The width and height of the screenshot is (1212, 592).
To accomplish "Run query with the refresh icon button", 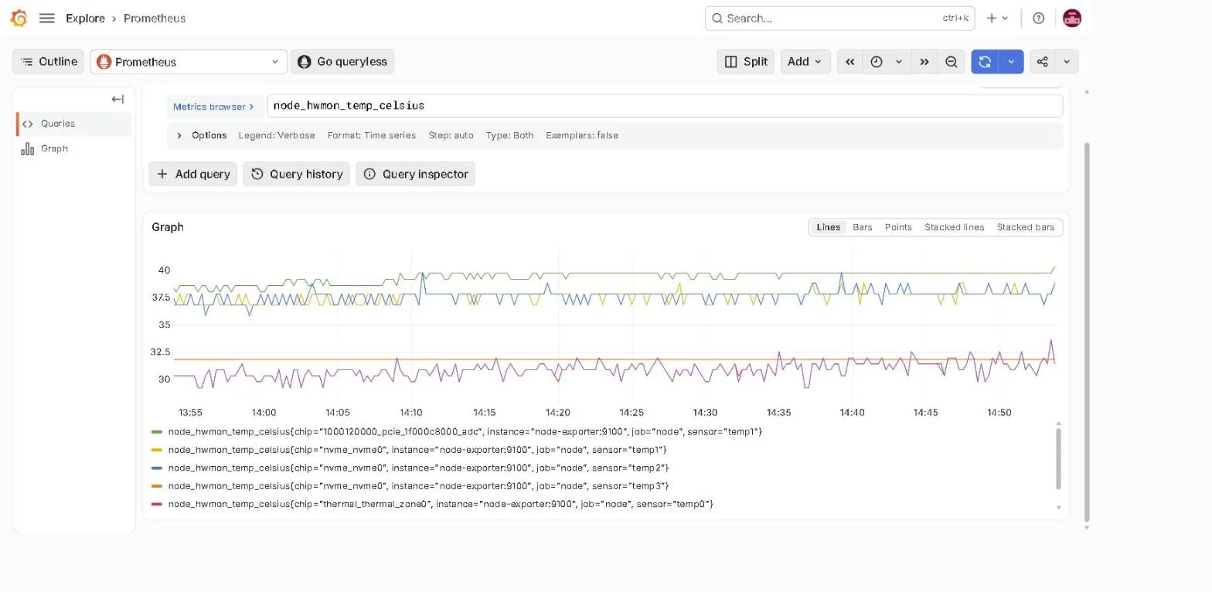I will [985, 62].
